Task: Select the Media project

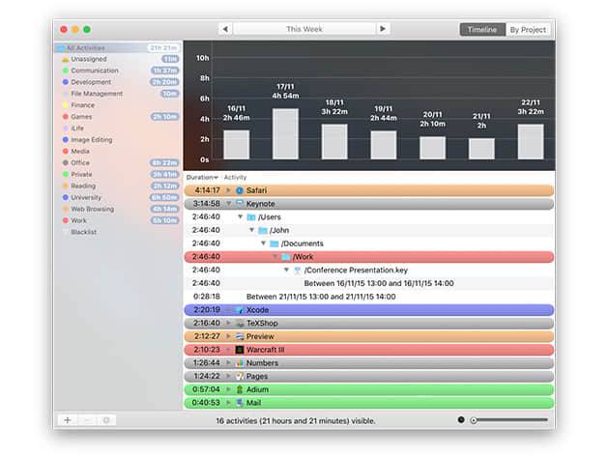Action: [x=118, y=151]
